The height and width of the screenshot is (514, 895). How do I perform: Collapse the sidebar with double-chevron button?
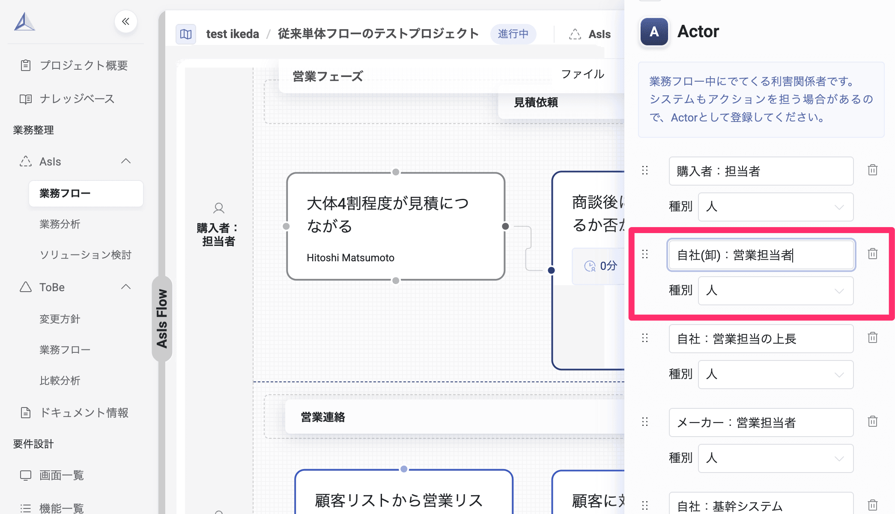click(x=125, y=21)
